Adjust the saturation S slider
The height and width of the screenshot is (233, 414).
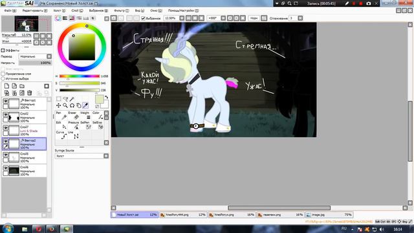click(x=80, y=83)
